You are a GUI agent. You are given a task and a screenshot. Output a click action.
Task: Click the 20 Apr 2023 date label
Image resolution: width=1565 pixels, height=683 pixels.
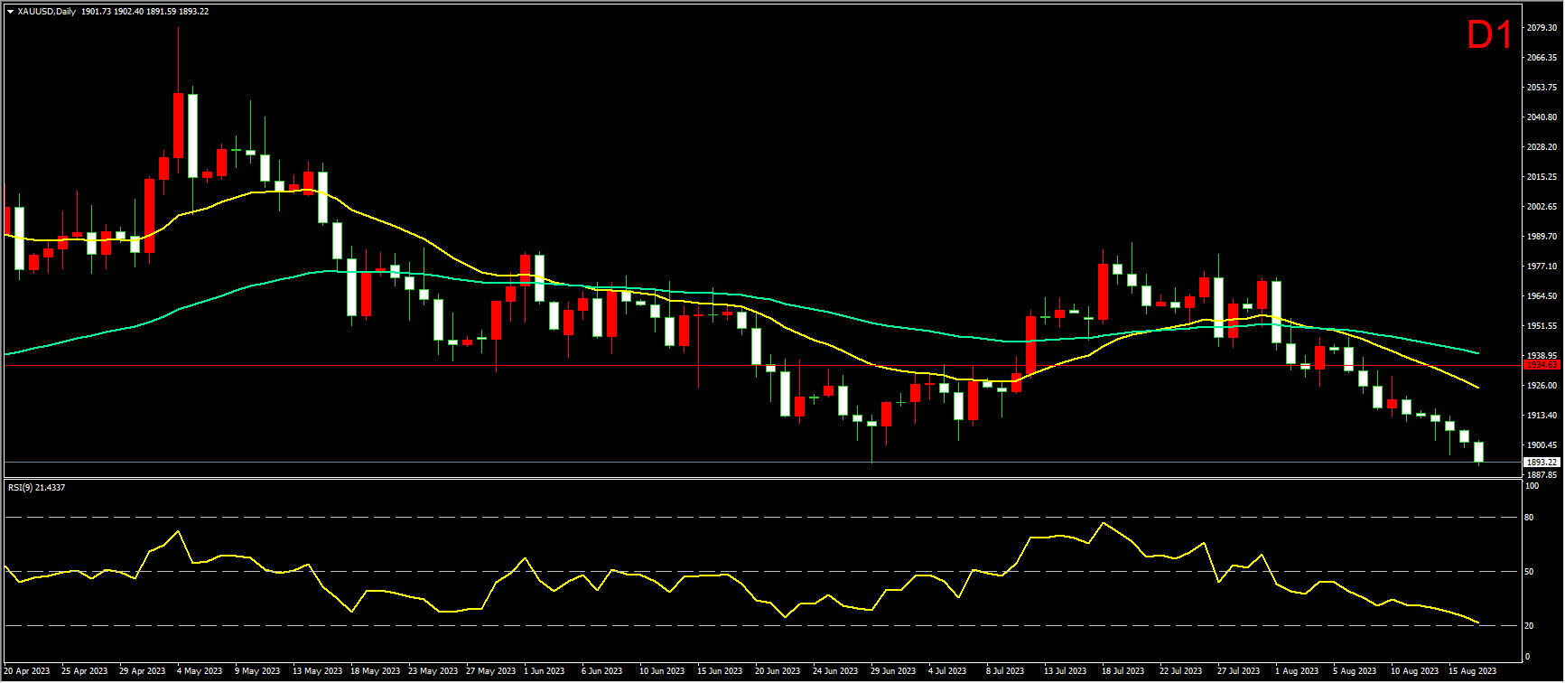click(27, 671)
